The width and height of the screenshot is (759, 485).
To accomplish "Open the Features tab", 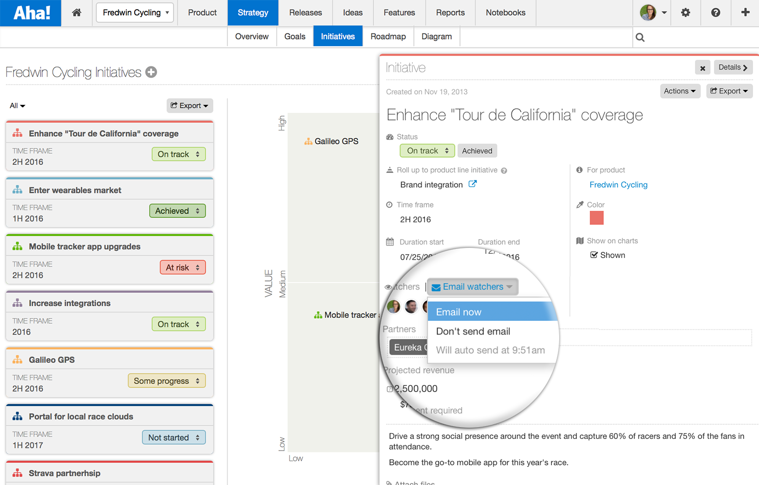I will pyautogui.click(x=399, y=13).
